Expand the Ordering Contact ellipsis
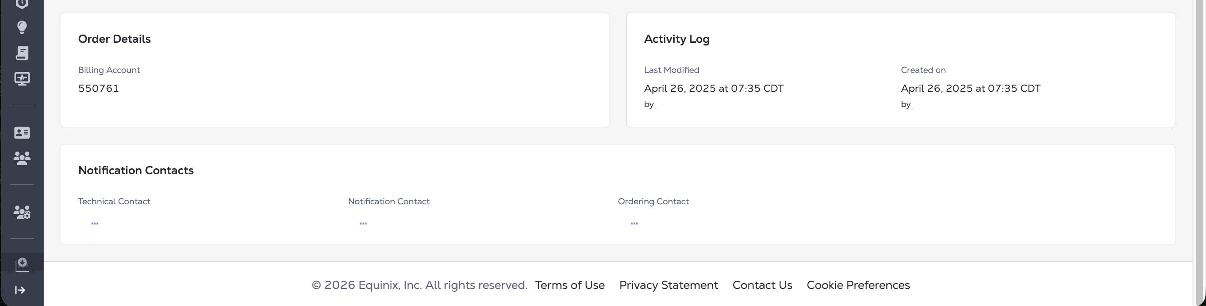Screen dimensions: 1206x306 635,224
